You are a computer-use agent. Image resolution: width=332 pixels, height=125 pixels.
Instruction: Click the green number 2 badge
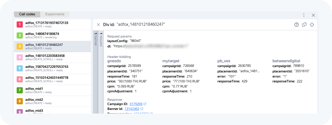click(20, 35)
